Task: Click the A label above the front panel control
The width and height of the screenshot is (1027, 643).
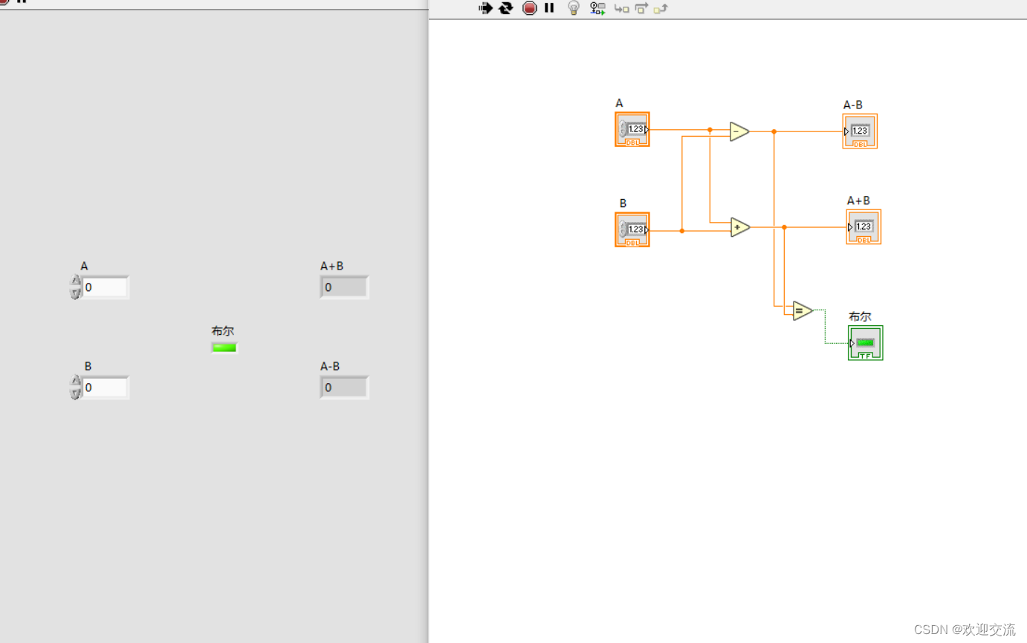Action: 84,266
